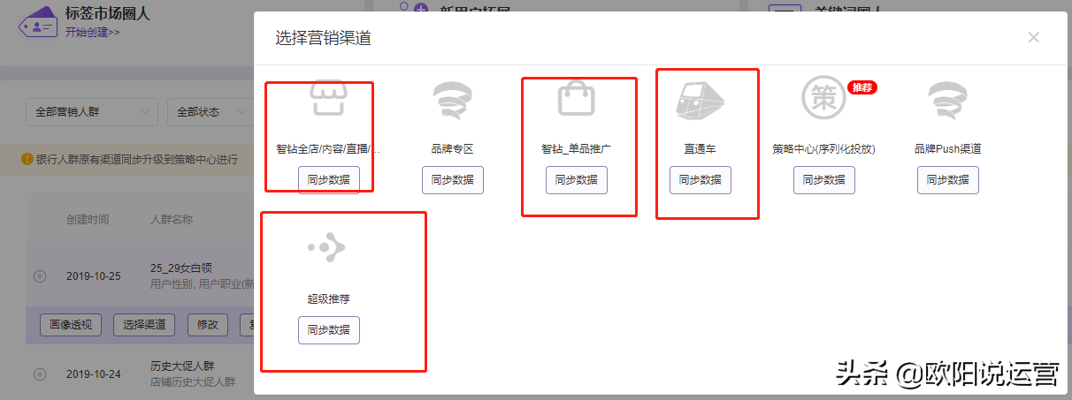Click the 策略中心(序列化投放) label
This screenshot has height=400, width=1072.
tap(823, 149)
